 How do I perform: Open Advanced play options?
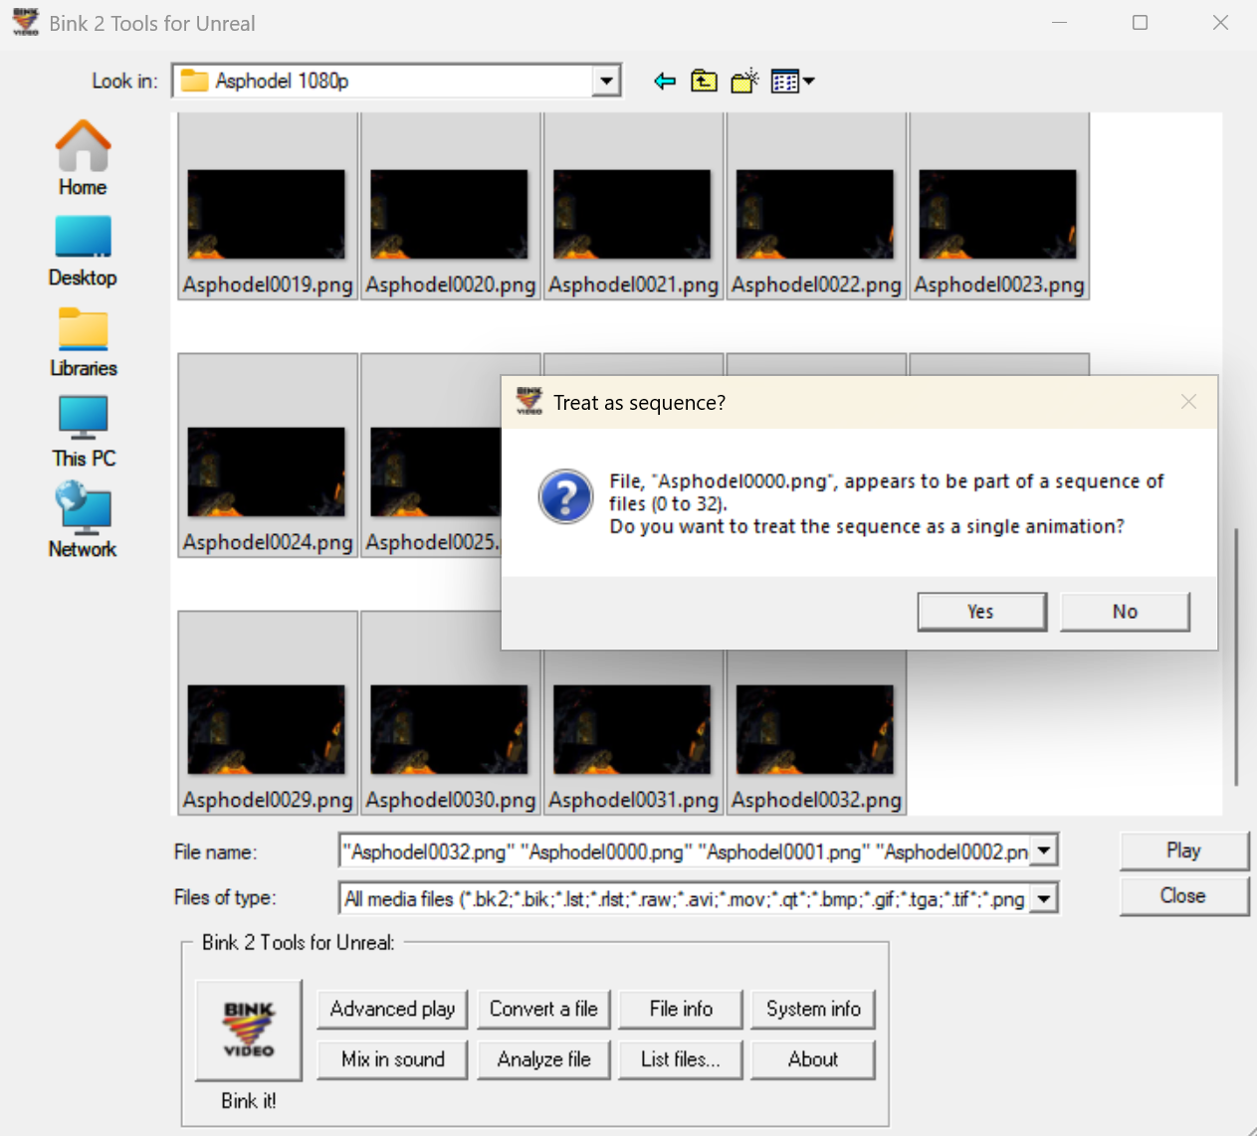pos(392,1009)
